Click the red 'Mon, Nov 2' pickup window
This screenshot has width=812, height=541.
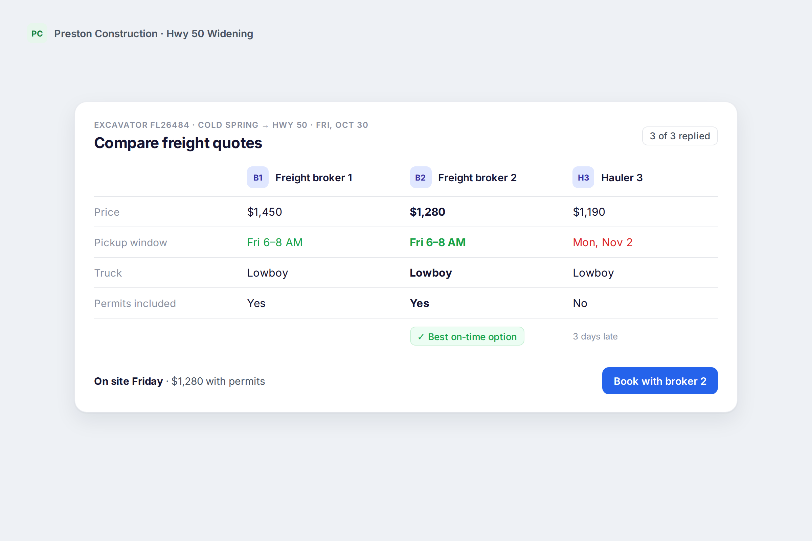[x=603, y=242]
